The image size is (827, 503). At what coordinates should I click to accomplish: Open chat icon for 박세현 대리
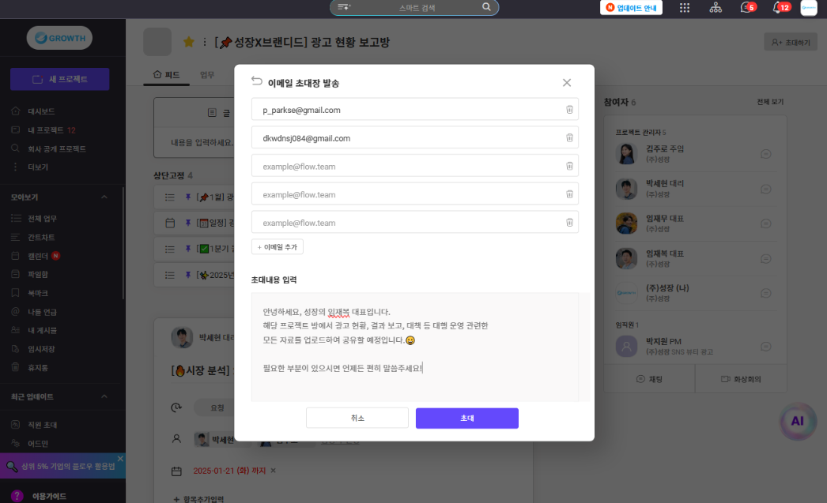coord(766,189)
